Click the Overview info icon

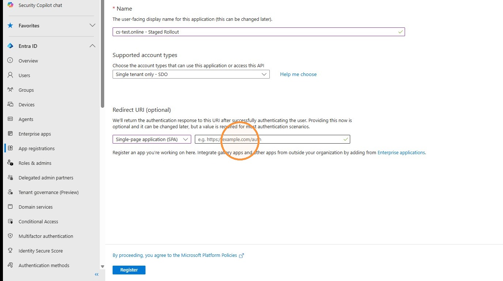[10, 61]
